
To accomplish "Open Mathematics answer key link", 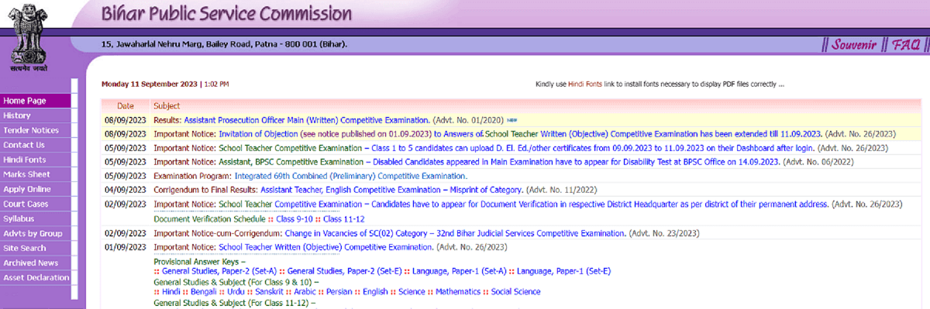I will point(458,292).
